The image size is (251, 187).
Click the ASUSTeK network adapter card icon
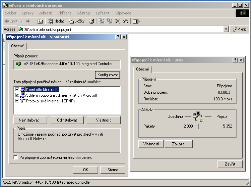[18, 64]
